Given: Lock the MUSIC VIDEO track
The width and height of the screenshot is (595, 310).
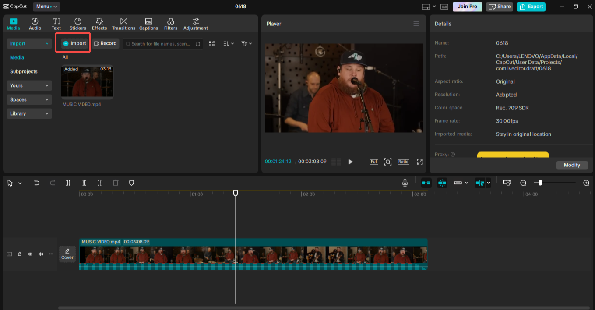Looking at the screenshot, I should (x=19, y=254).
